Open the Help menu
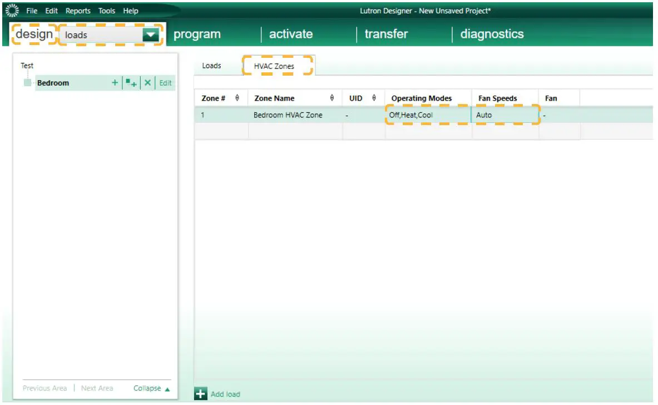658x405 pixels. point(131,11)
